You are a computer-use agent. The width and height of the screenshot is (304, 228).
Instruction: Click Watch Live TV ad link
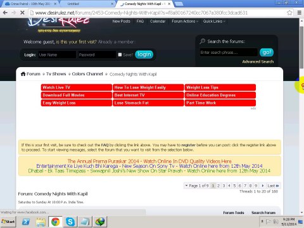pos(77,87)
